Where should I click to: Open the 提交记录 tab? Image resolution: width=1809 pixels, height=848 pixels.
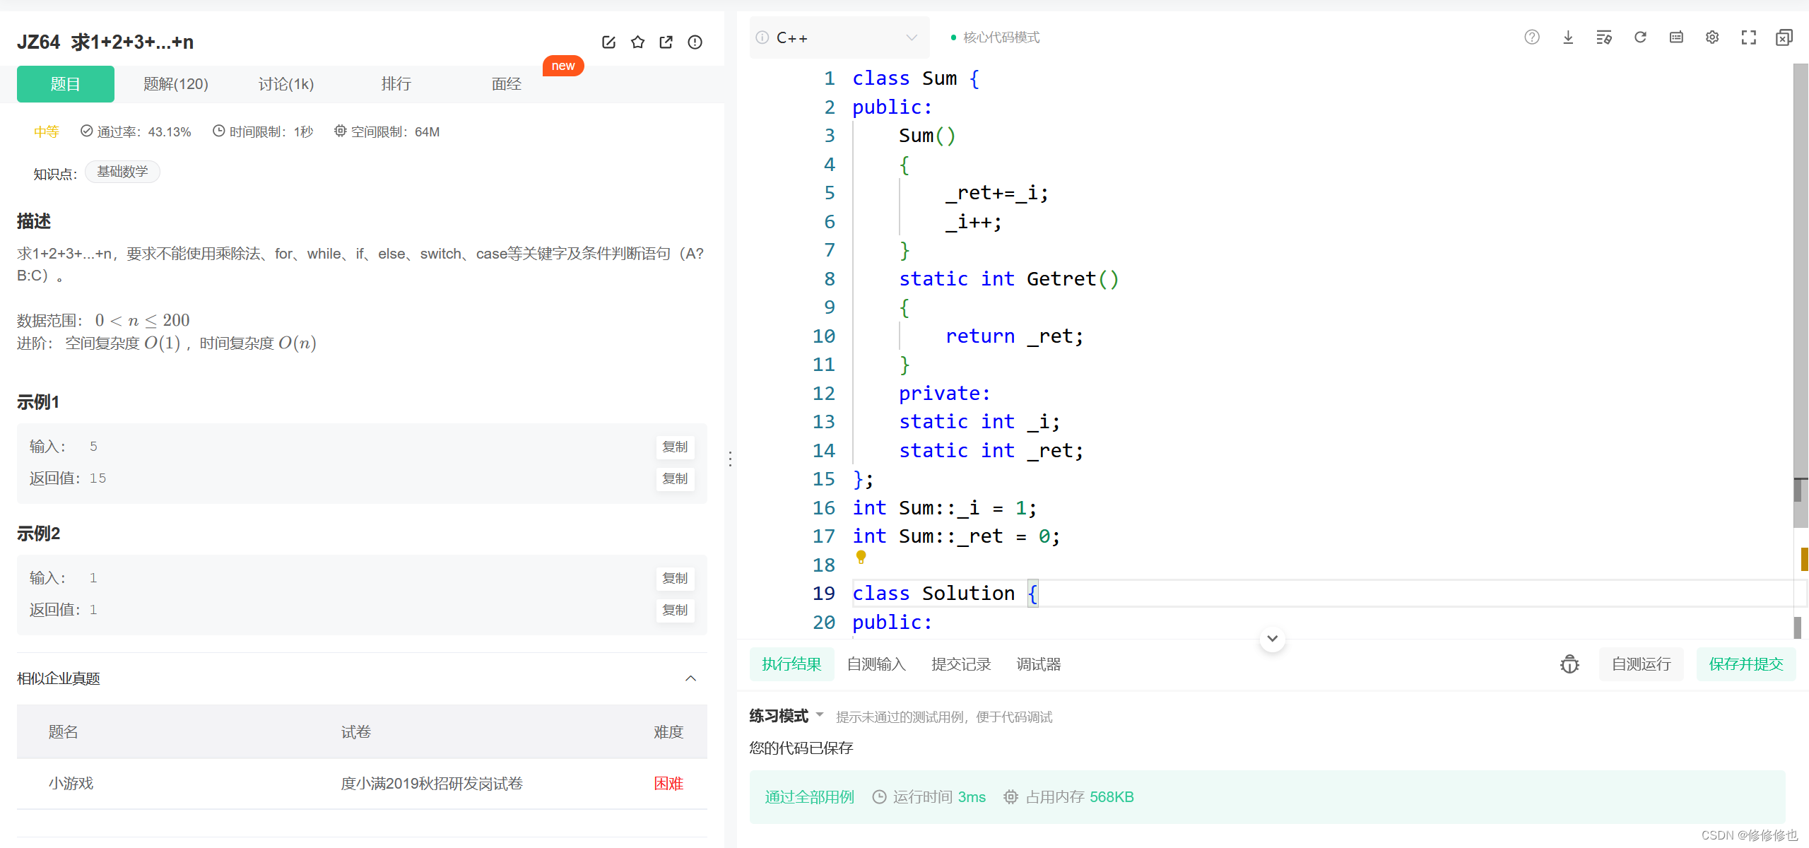tap(960, 664)
